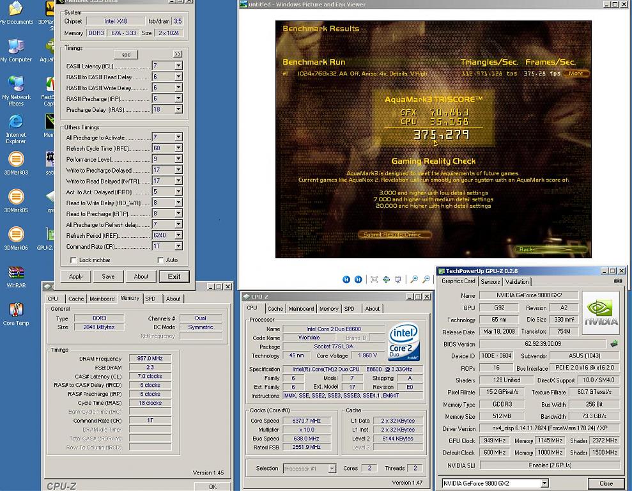Click Actual Size icon in Picture Viewer
This screenshot has height=491, width=632.
tap(386, 279)
